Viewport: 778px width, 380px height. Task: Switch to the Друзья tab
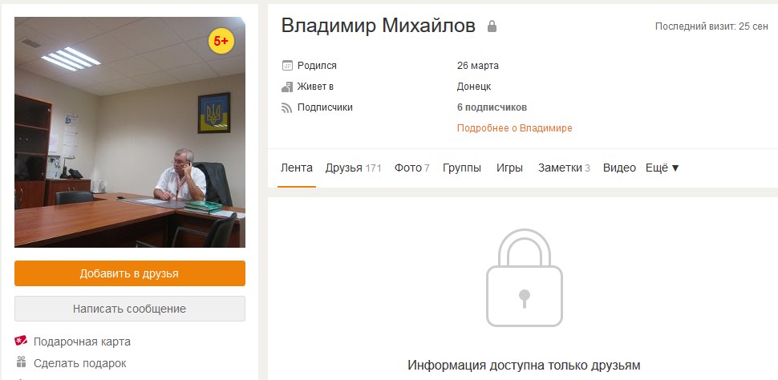coord(353,168)
